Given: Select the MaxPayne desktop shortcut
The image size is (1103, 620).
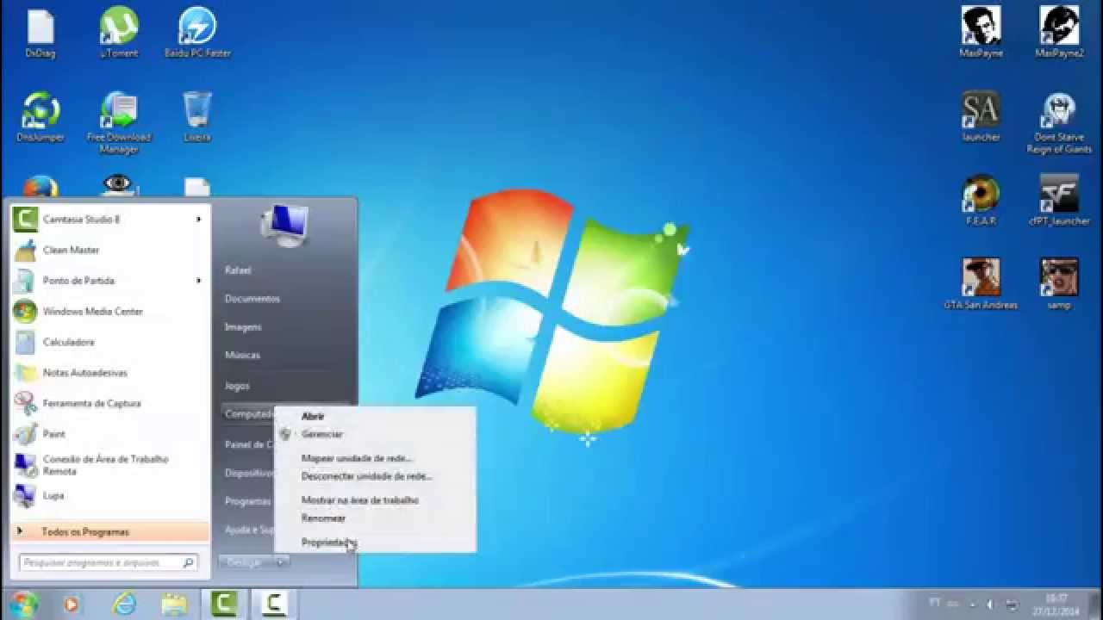Looking at the screenshot, I should 981,33.
